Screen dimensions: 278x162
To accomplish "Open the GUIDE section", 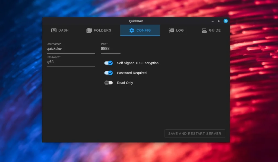I will (x=211, y=30).
